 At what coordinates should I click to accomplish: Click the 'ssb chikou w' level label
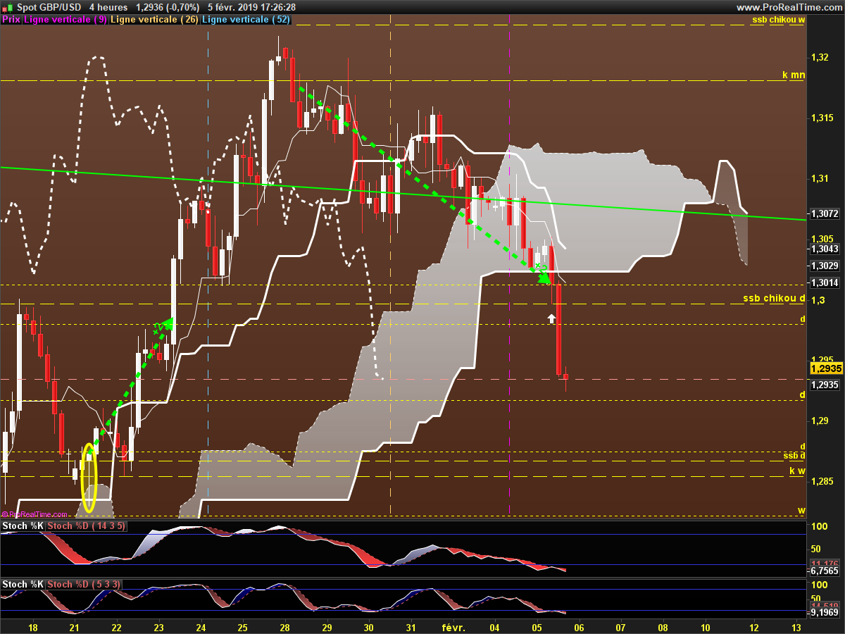click(x=778, y=19)
